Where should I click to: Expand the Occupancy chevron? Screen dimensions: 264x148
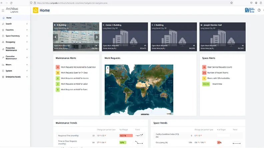[27, 42]
